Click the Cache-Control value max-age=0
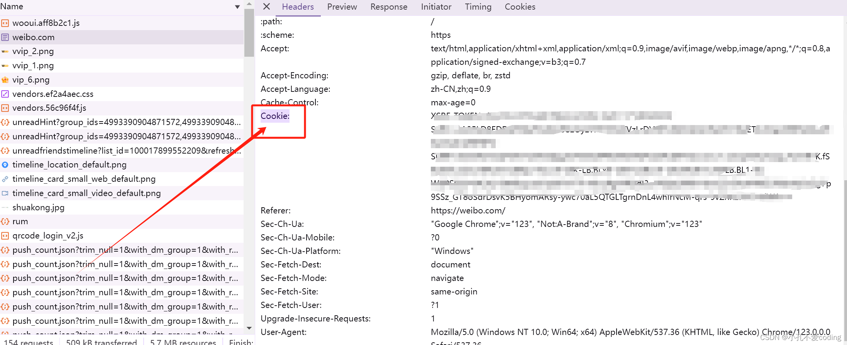This screenshot has width=847, height=345. [x=453, y=103]
